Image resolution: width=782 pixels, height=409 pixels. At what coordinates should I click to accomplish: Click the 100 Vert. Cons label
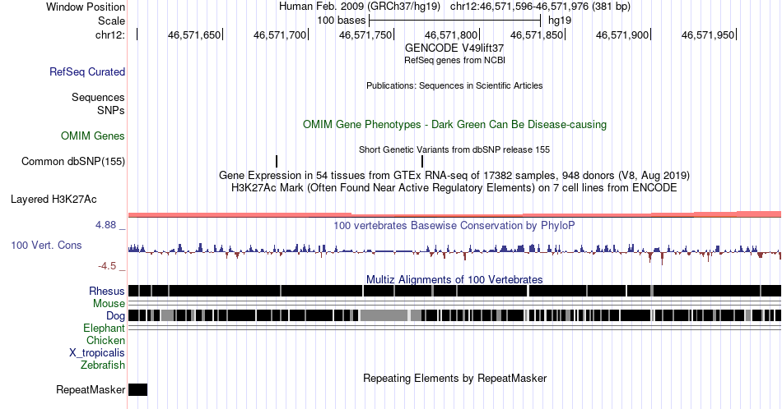click(46, 245)
